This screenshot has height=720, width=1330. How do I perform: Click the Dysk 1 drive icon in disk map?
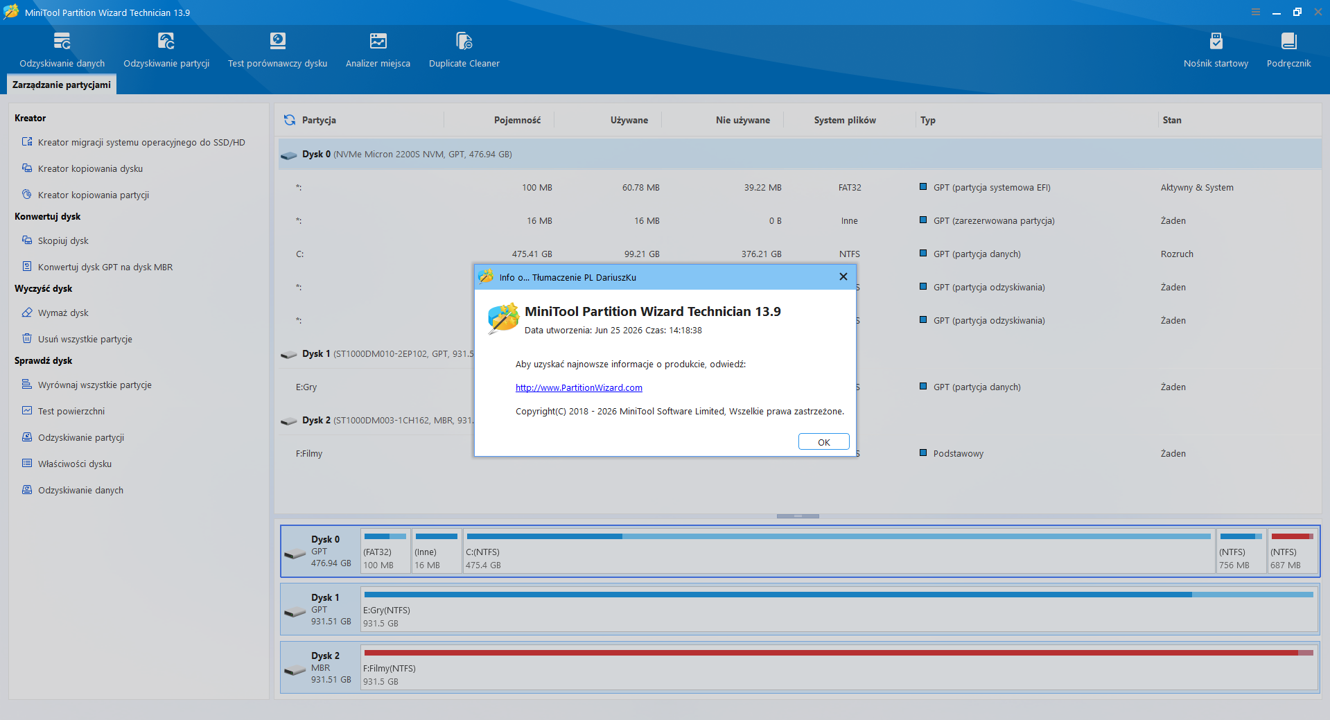point(295,612)
